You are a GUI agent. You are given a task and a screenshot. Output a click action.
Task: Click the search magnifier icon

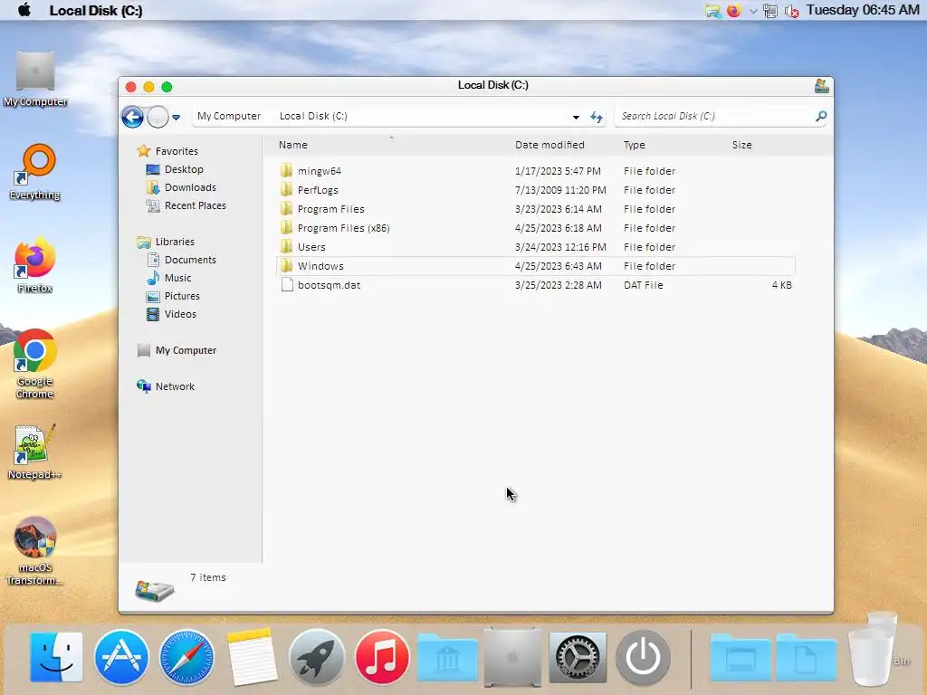coord(821,117)
